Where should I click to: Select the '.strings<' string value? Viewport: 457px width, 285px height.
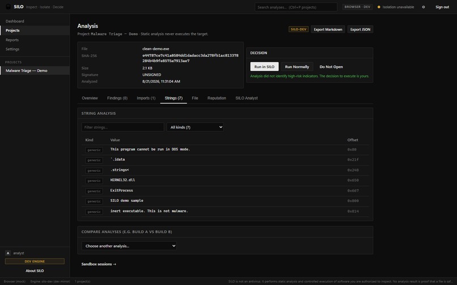click(x=120, y=170)
